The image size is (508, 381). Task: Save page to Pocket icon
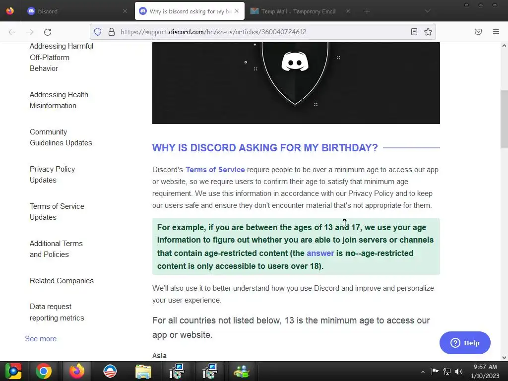pyautogui.click(x=478, y=32)
